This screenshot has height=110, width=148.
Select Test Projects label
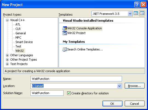tap(19, 64)
